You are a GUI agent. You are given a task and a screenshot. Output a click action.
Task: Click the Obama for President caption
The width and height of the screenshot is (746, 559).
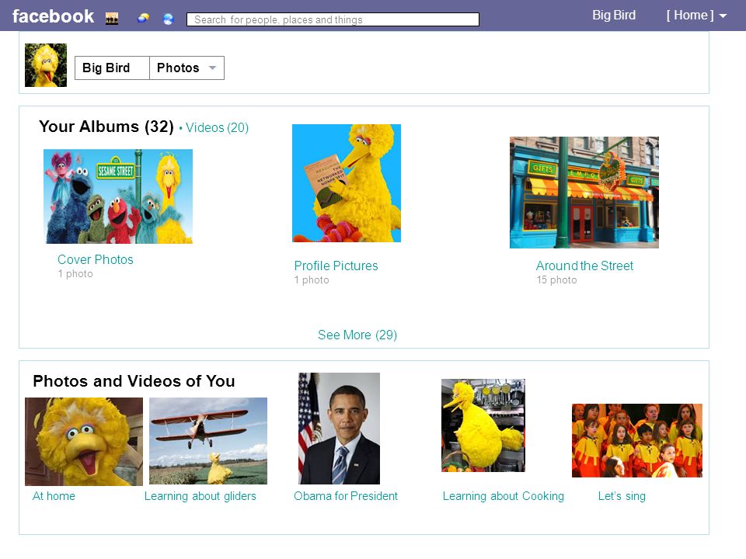[x=345, y=496]
